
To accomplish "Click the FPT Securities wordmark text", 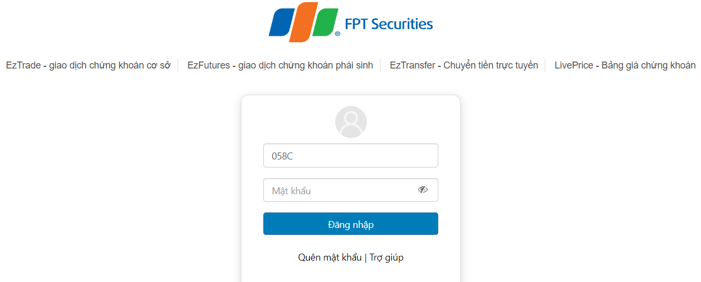I will [x=389, y=24].
